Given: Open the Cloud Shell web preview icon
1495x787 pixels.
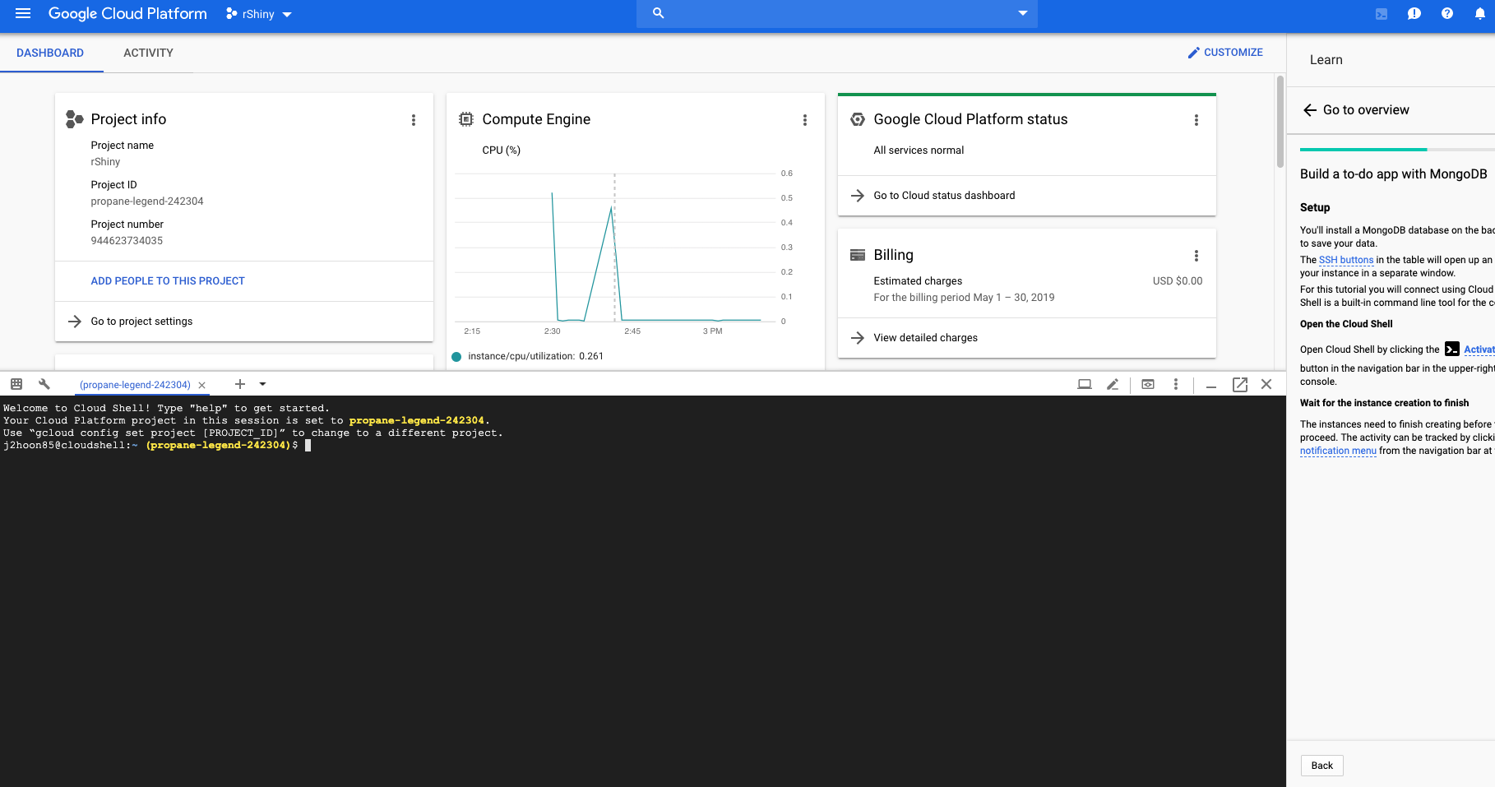Looking at the screenshot, I should tap(1148, 384).
